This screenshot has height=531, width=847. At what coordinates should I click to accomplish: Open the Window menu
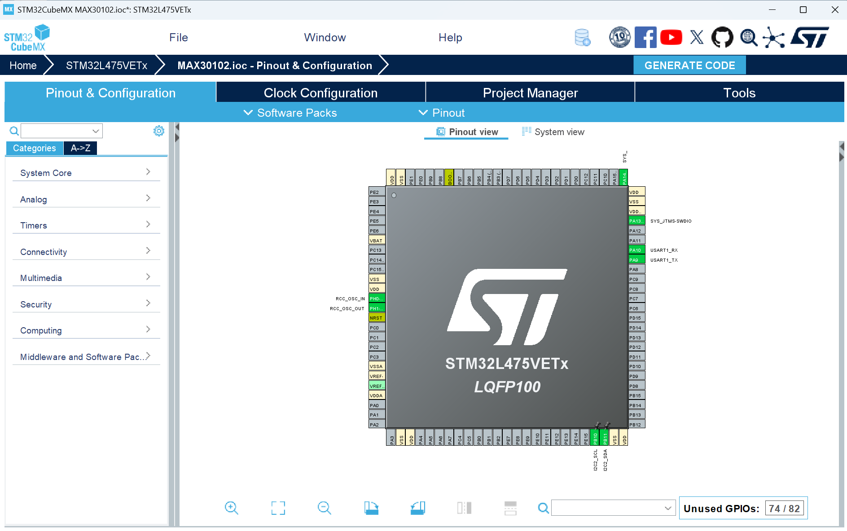[x=325, y=38]
